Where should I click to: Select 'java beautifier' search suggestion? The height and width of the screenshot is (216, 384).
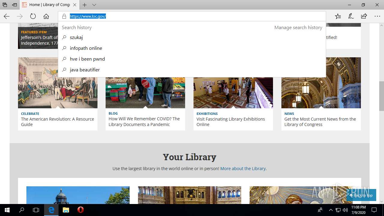[x=192, y=70]
